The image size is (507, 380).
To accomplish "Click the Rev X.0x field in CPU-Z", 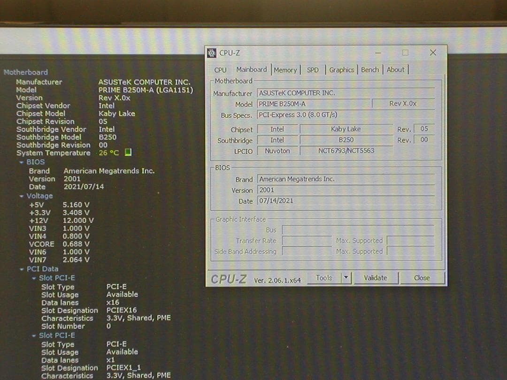I will tap(403, 104).
